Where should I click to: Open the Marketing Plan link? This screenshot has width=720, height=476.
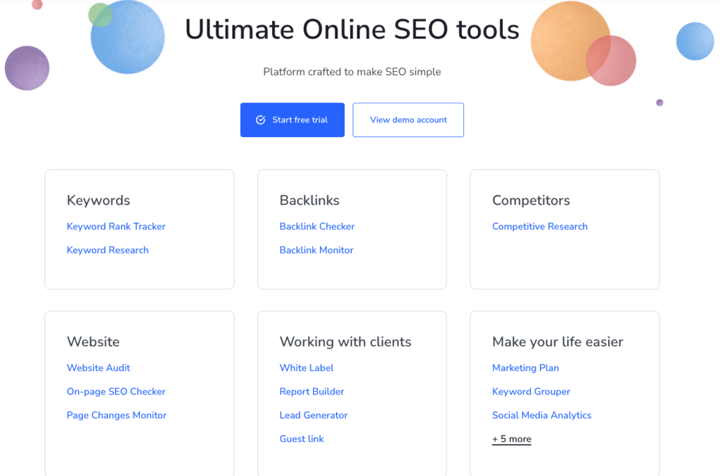(x=525, y=368)
